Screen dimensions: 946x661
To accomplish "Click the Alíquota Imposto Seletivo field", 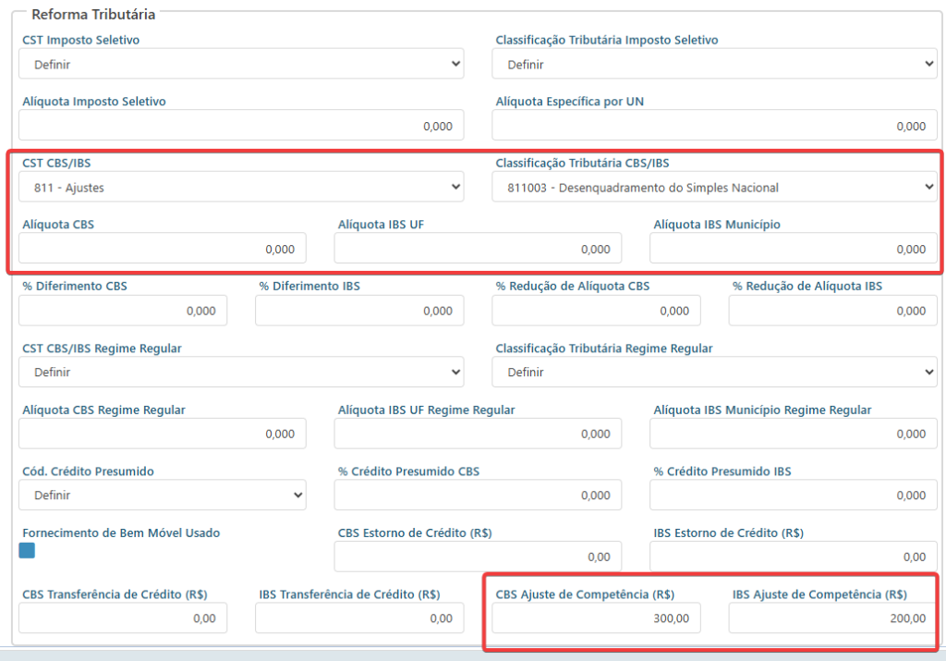I will pos(241,126).
